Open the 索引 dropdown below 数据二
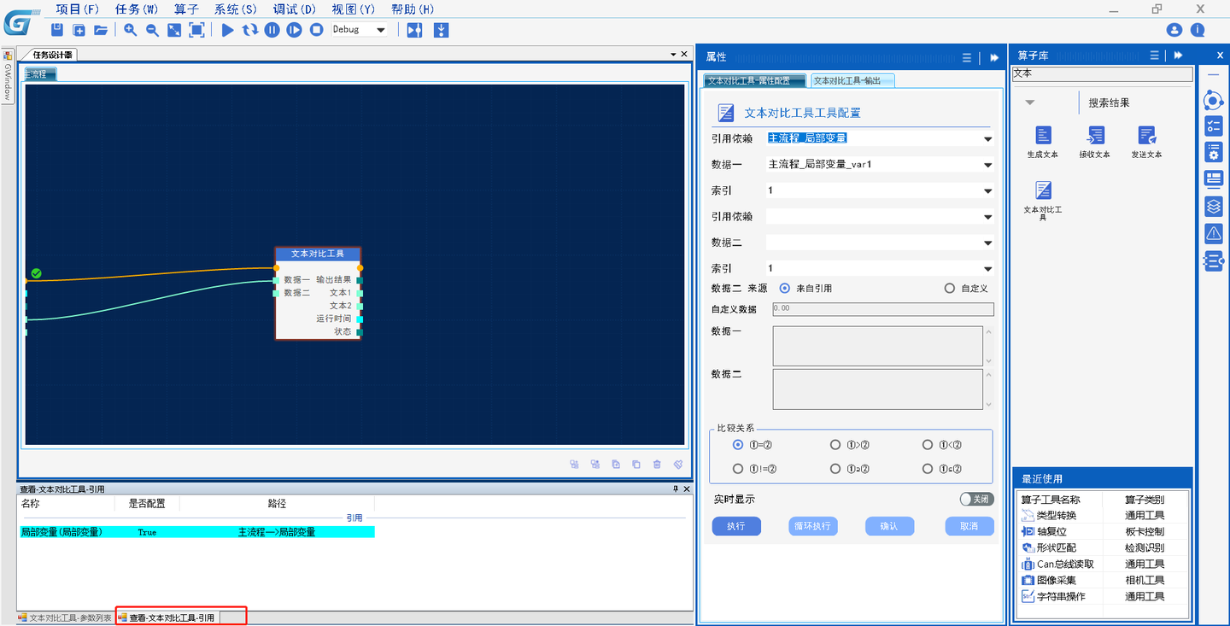The image size is (1230, 626). pos(880,269)
